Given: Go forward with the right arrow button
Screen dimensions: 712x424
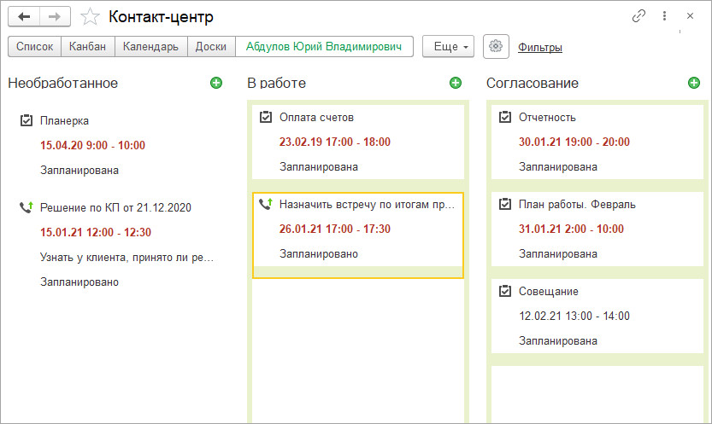Looking at the screenshot, I should pyautogui.click(x=55, y=17).
